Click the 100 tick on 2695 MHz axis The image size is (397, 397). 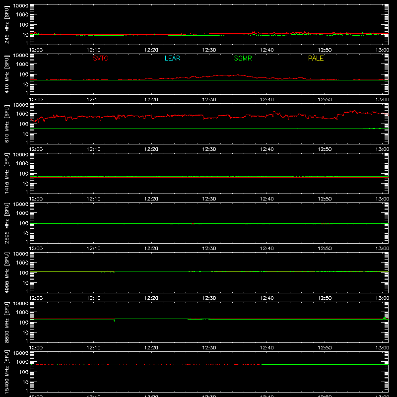coord(24,223)
